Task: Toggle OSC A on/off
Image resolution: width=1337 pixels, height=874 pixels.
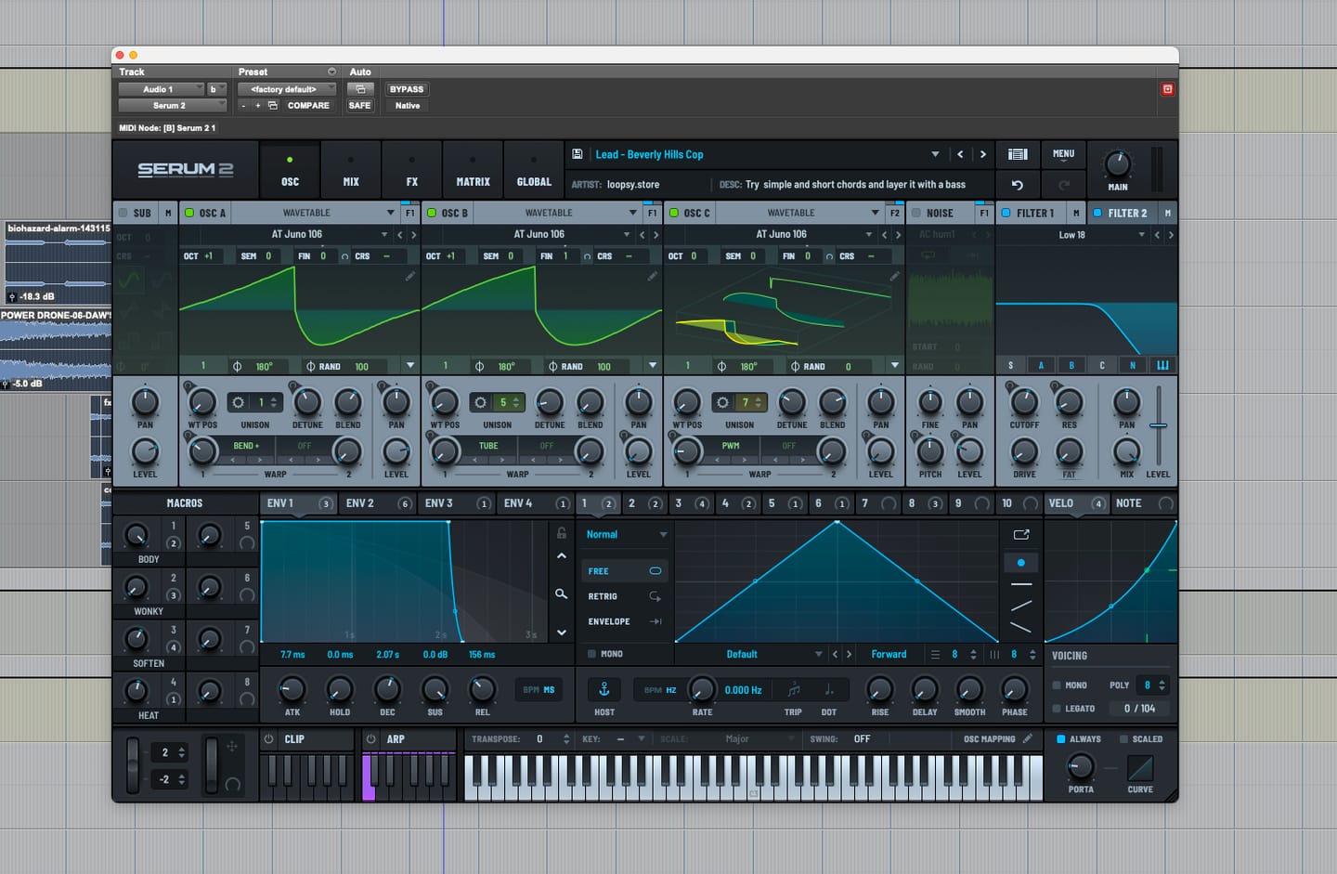Action: coord(189,213)
